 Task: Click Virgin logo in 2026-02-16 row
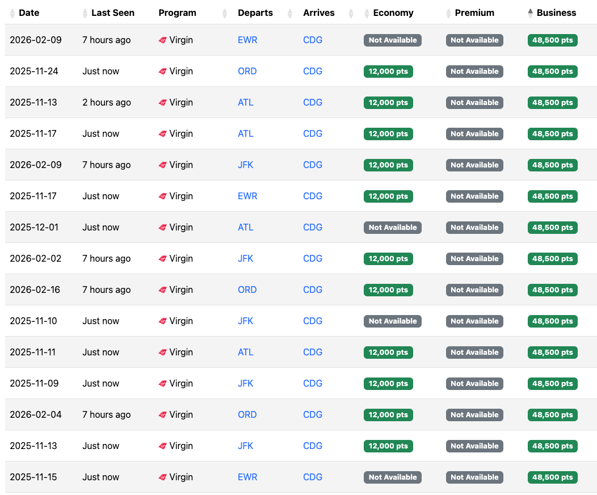pyautogui.click(x=162, y=290)
